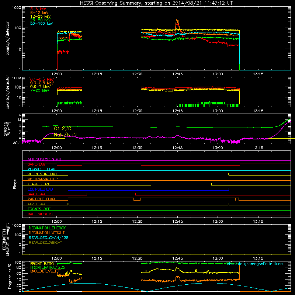Screen dimensions: 295x295
Task: Click the 0.8-7 MeV legend entry
Action: click(40, 87)
